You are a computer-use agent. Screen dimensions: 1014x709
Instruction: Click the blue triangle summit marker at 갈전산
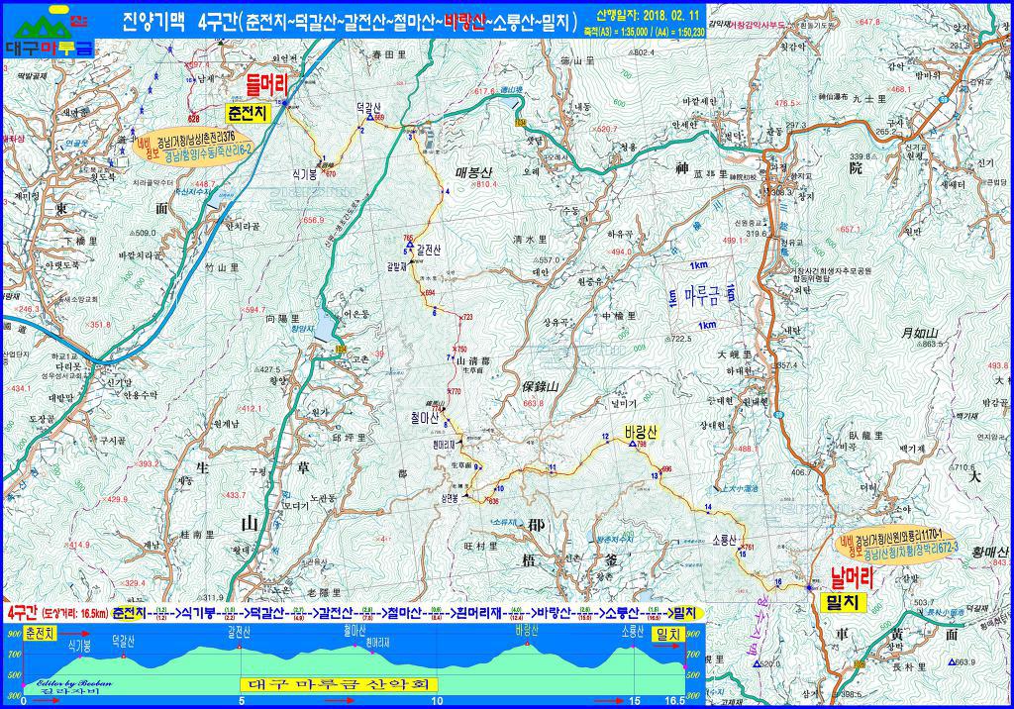click(x=410, y=245)
